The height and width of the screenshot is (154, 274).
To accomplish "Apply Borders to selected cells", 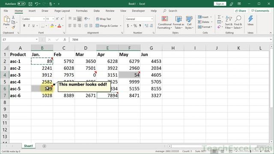I will 43,26.
